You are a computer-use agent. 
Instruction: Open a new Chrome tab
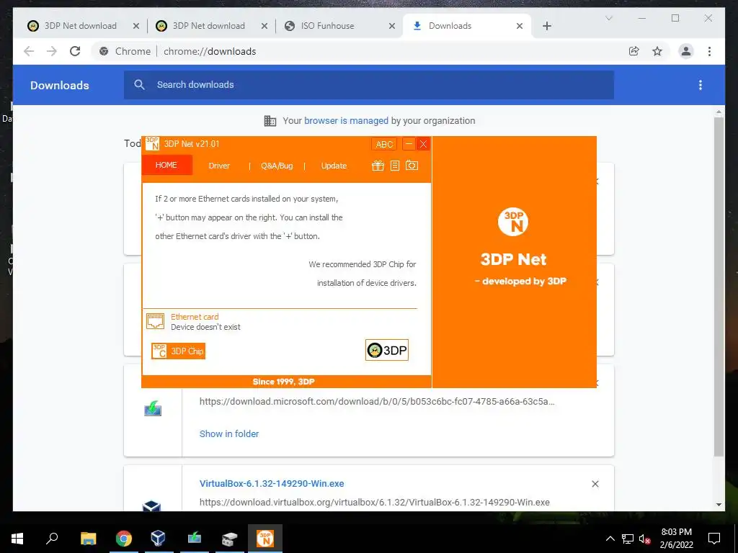(x=546, y=27)
